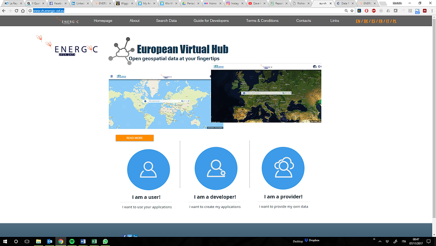Viewport: 436px width, 246px height.
Task: Reload the page with the refresh icon
Action: 17,10
